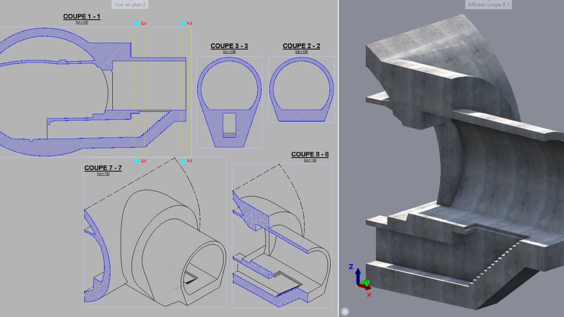This screenshot has height=317, width=564.
Task: Select the Ech = 1/50 scale label under COUPE 1-1
Action: pos(82,22)
